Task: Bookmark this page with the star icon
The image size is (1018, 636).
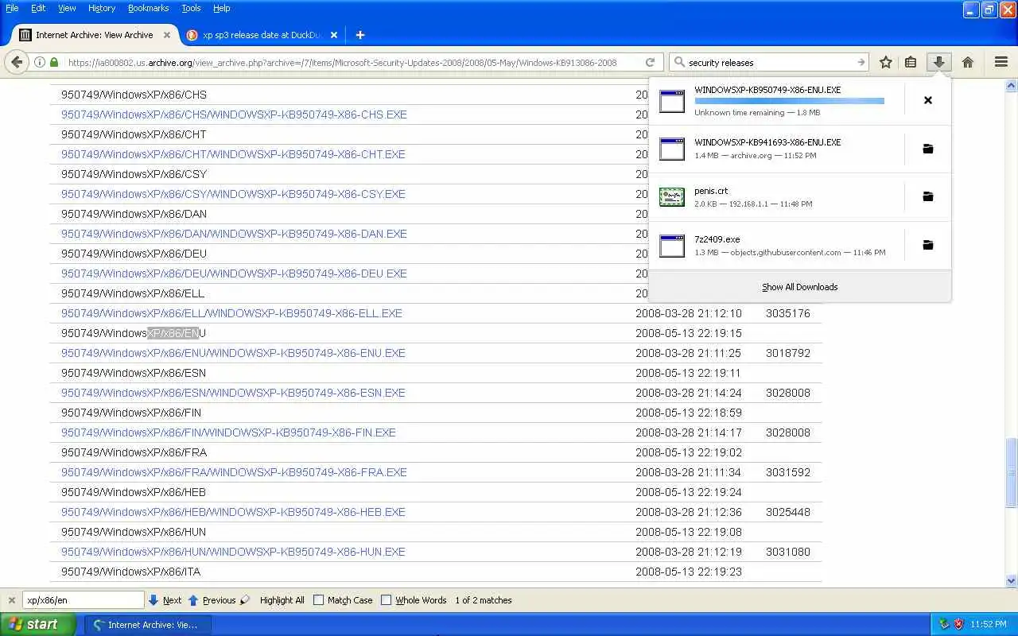Action: (x=886, y=62)
